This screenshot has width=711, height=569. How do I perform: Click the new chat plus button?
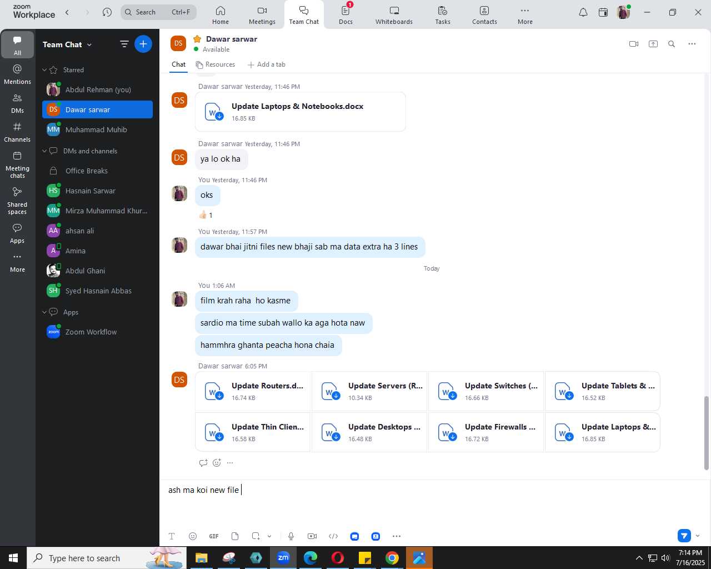click(x=143, y=44)
